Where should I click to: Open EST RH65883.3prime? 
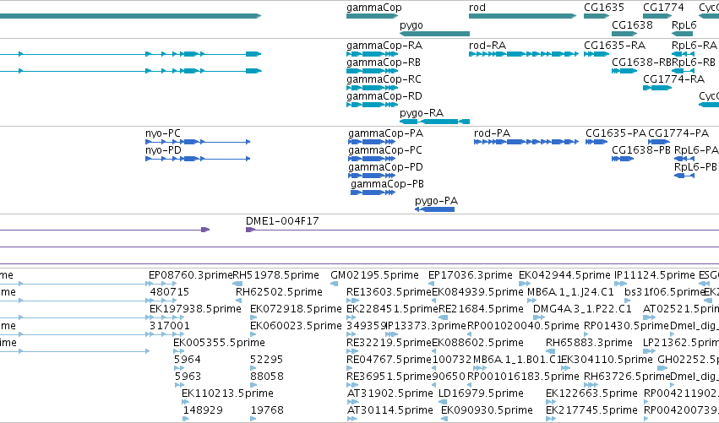pos(589,343)
